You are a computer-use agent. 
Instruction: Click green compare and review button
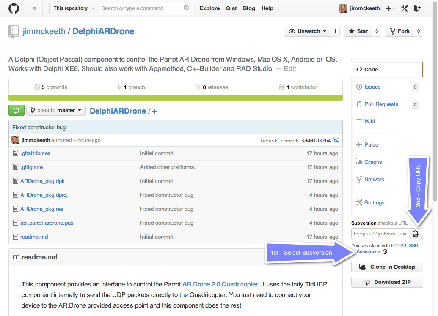coord(16,110)
